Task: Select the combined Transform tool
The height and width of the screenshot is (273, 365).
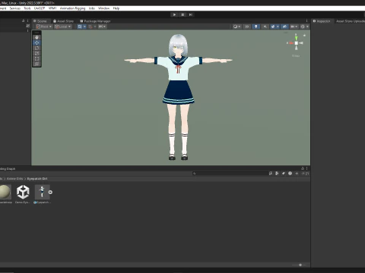Action: coord(36,64)
